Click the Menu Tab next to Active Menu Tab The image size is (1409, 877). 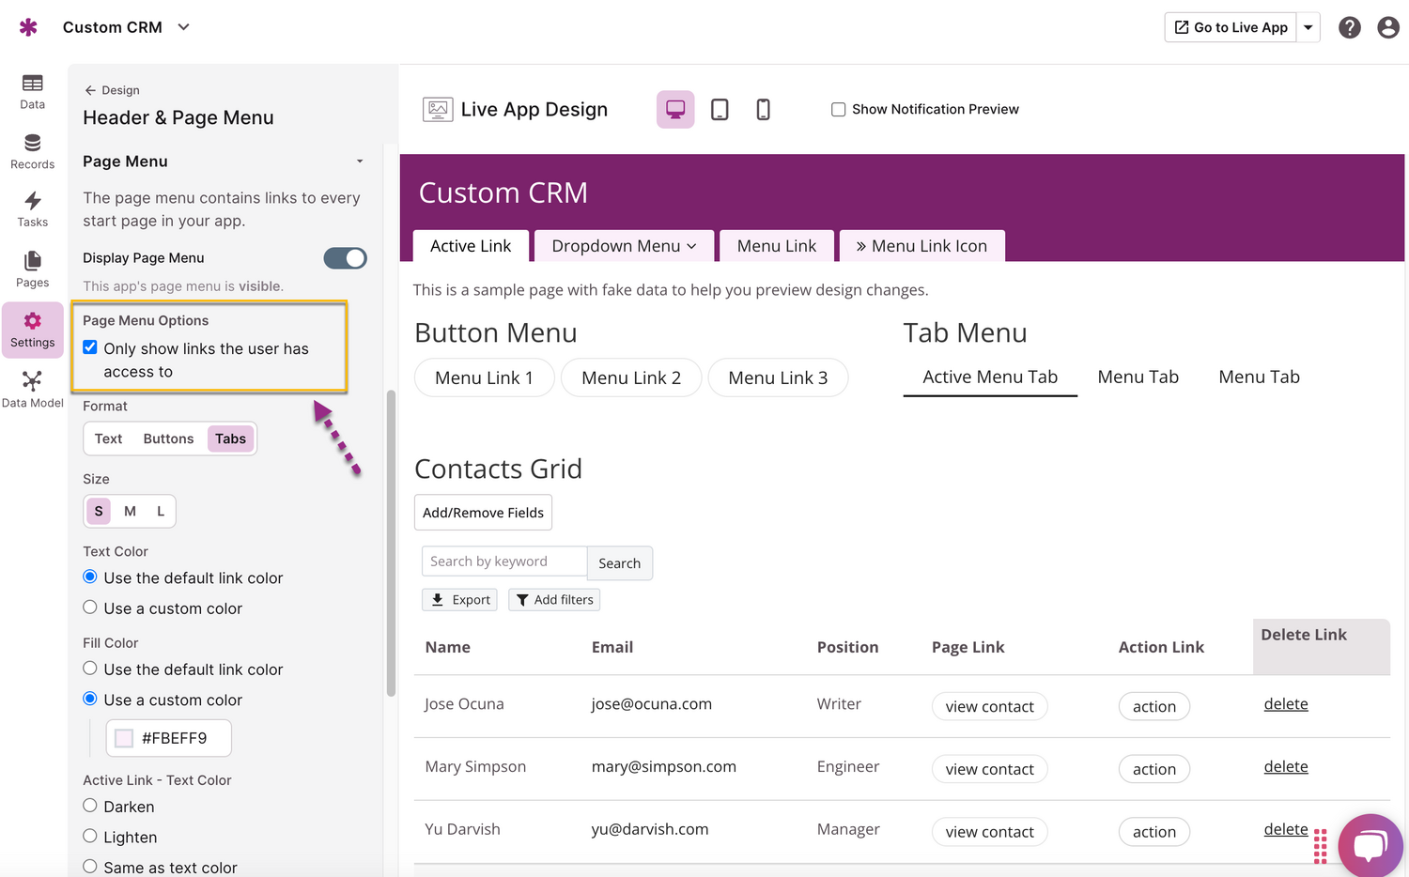pyautogui.click(x=1138, y=377)
